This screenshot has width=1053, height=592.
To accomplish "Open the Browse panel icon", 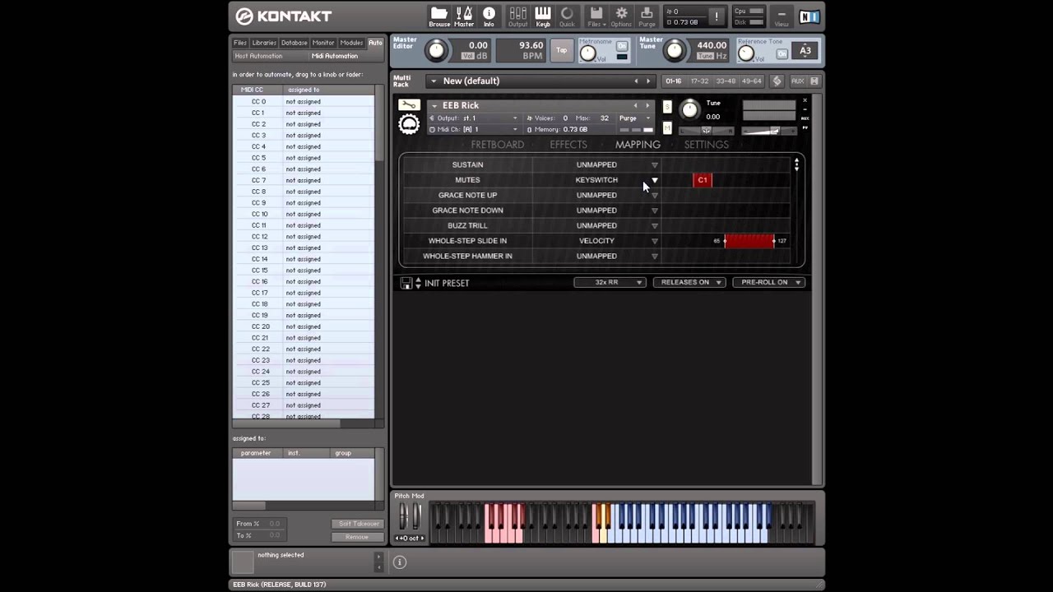I will tap(439, 16).
